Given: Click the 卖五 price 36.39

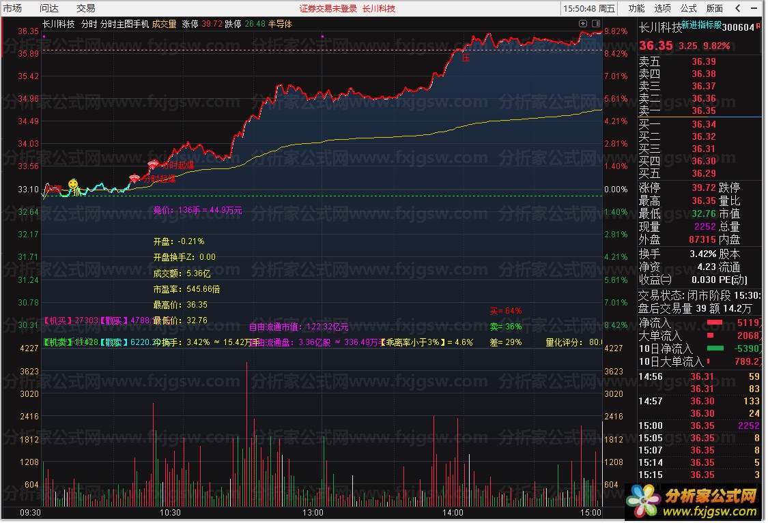Looking at the screenshot, I should pyautogui.click(x=703, y=61).
